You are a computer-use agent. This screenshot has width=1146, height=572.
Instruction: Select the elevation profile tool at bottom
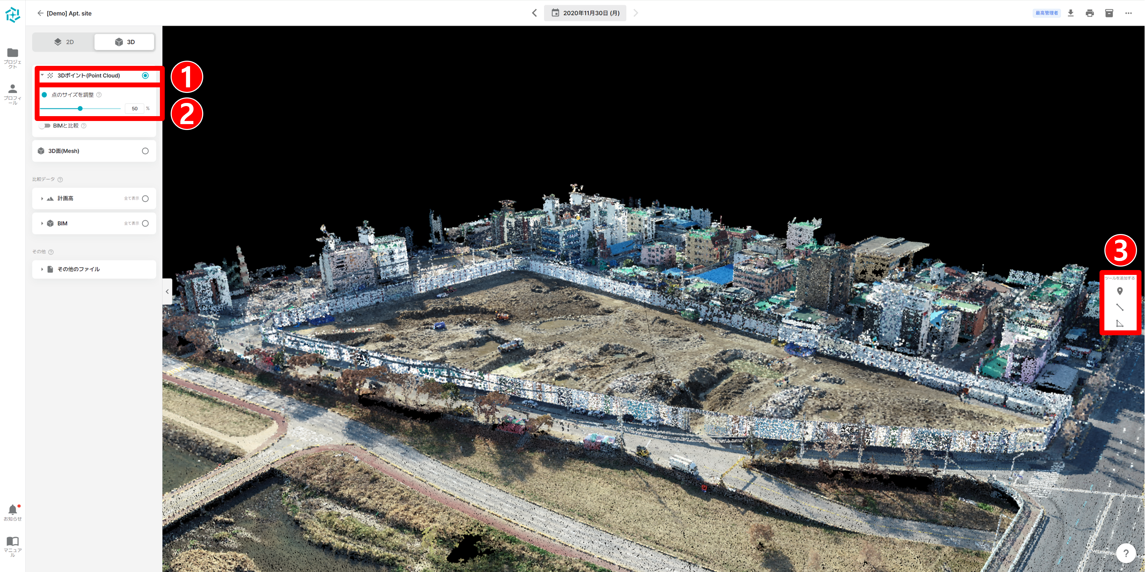[1119, 323]
